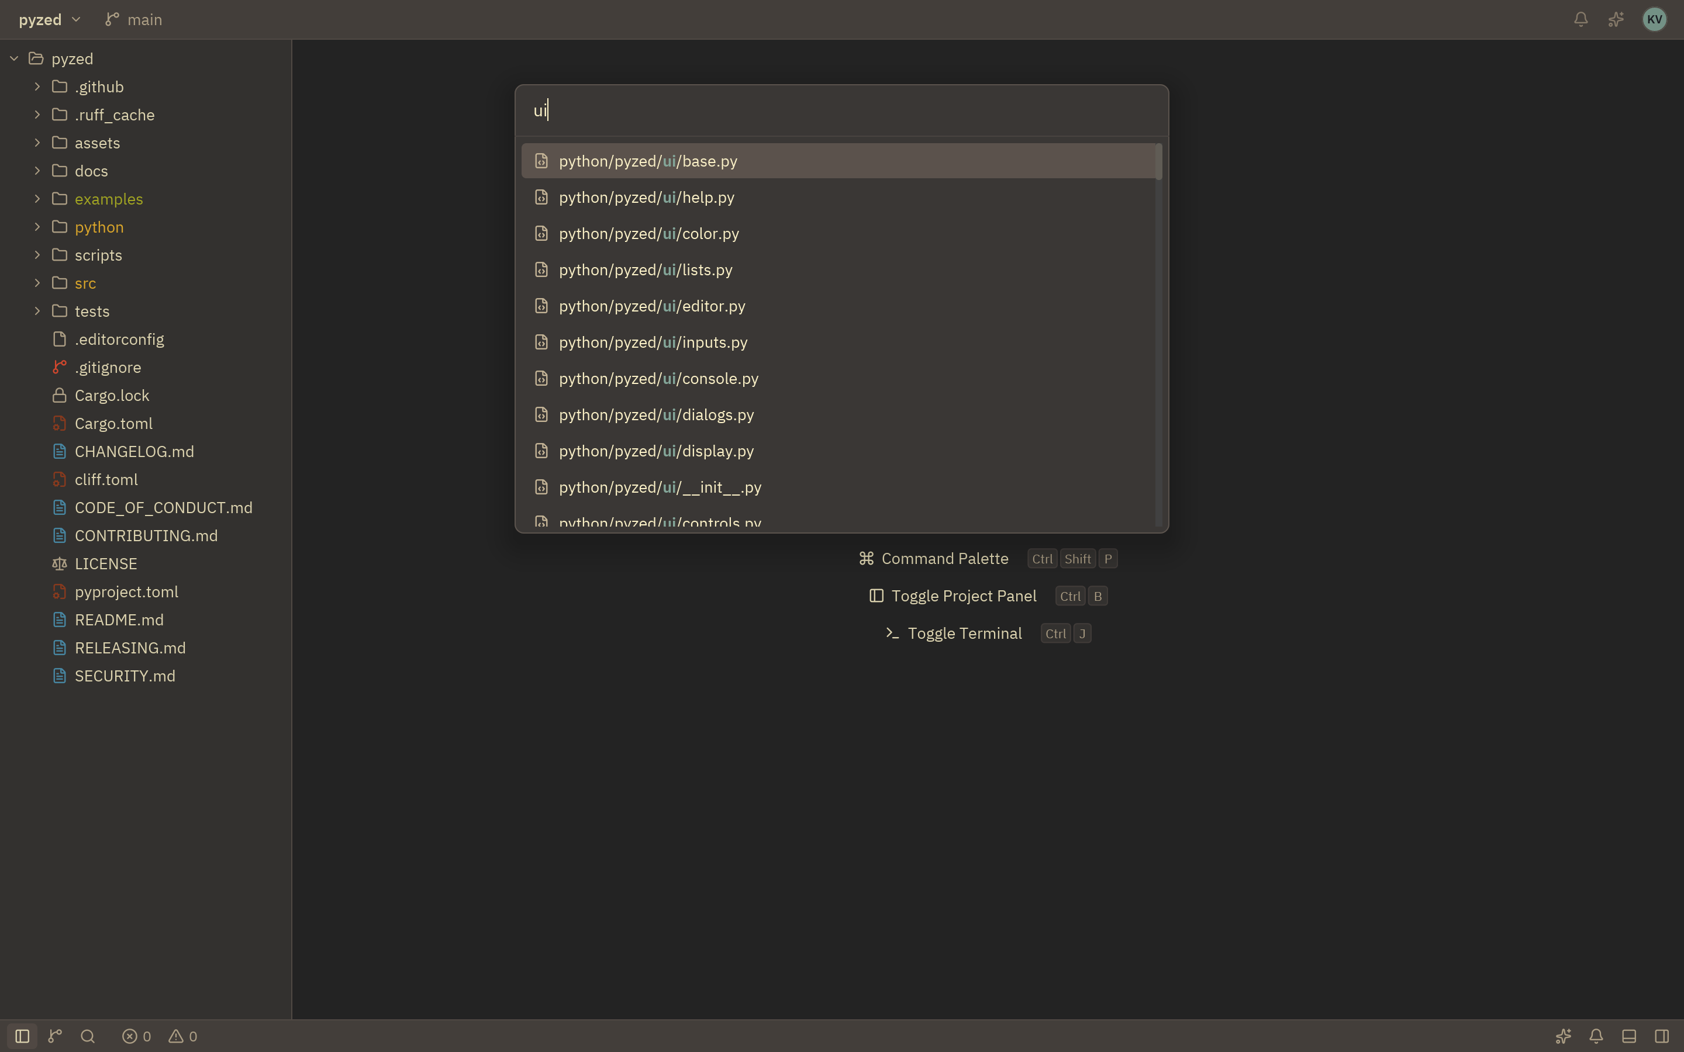Open the pyzed project dropdown
The width and height of the screenshot is (1684, 1052).
click(x=49, y=19)
